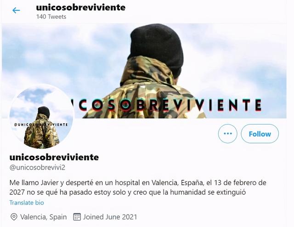Click the 140 Tweets count label
294x227 pixels.
[51, 17]
